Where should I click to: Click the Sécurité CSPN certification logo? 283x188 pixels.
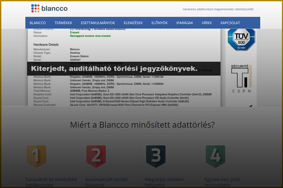pos(241,78)
